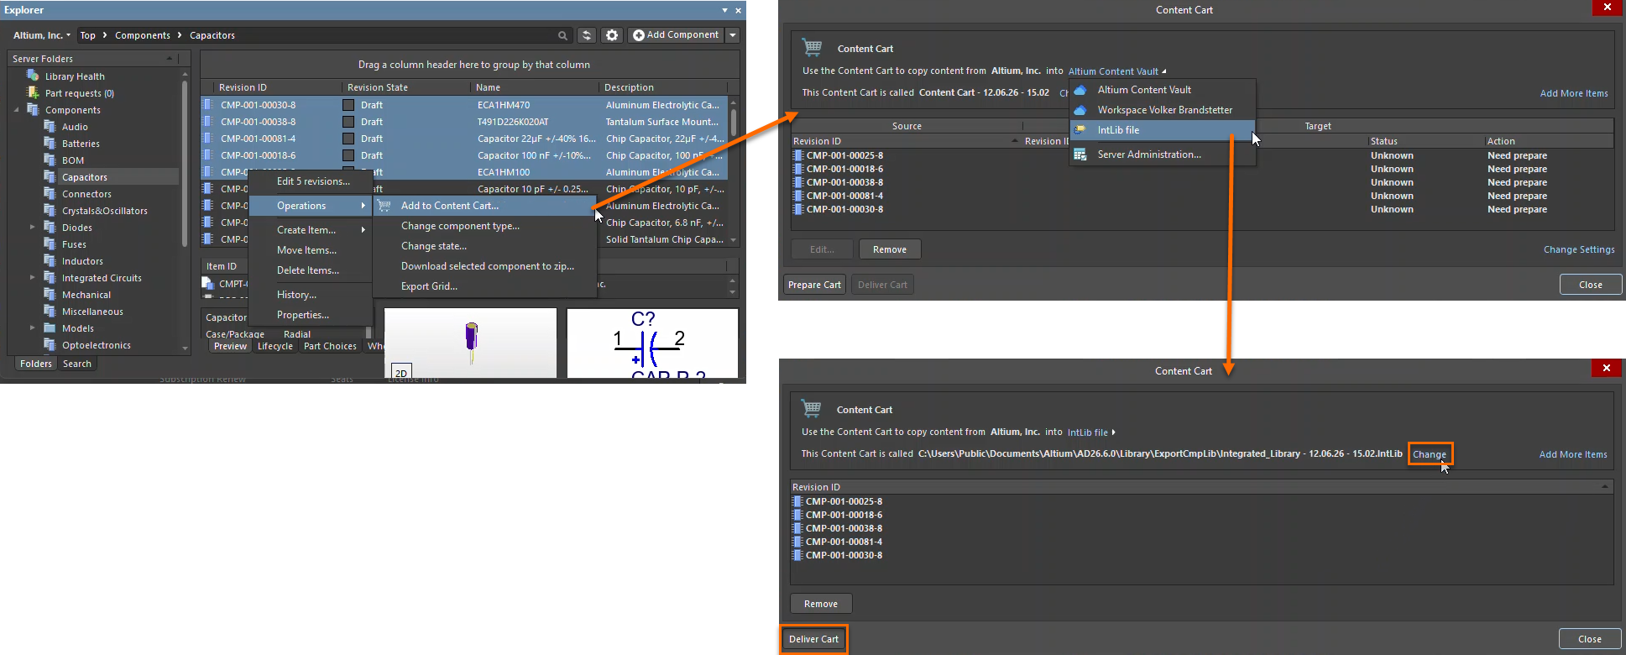Click the refresh icon in Explorer toolbar
1626x655 pixels.
pos(587,35)
